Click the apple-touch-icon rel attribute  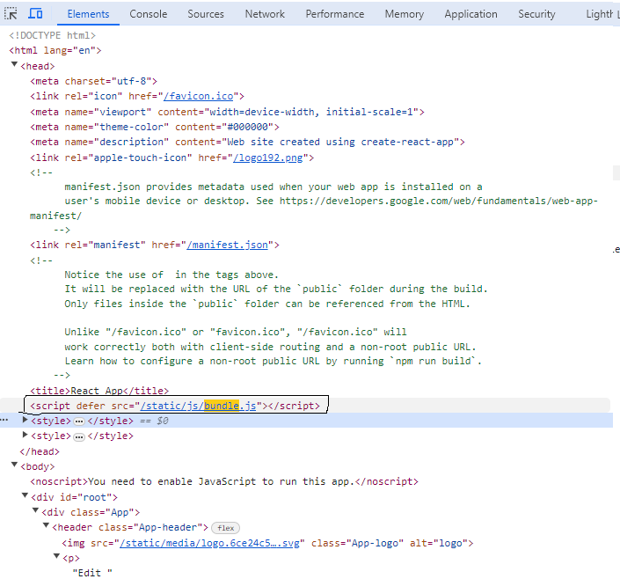point(128,158)
